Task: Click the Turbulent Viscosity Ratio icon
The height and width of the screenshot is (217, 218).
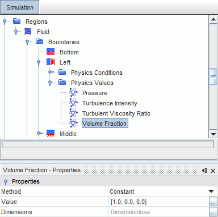Action: click(73, 113)
